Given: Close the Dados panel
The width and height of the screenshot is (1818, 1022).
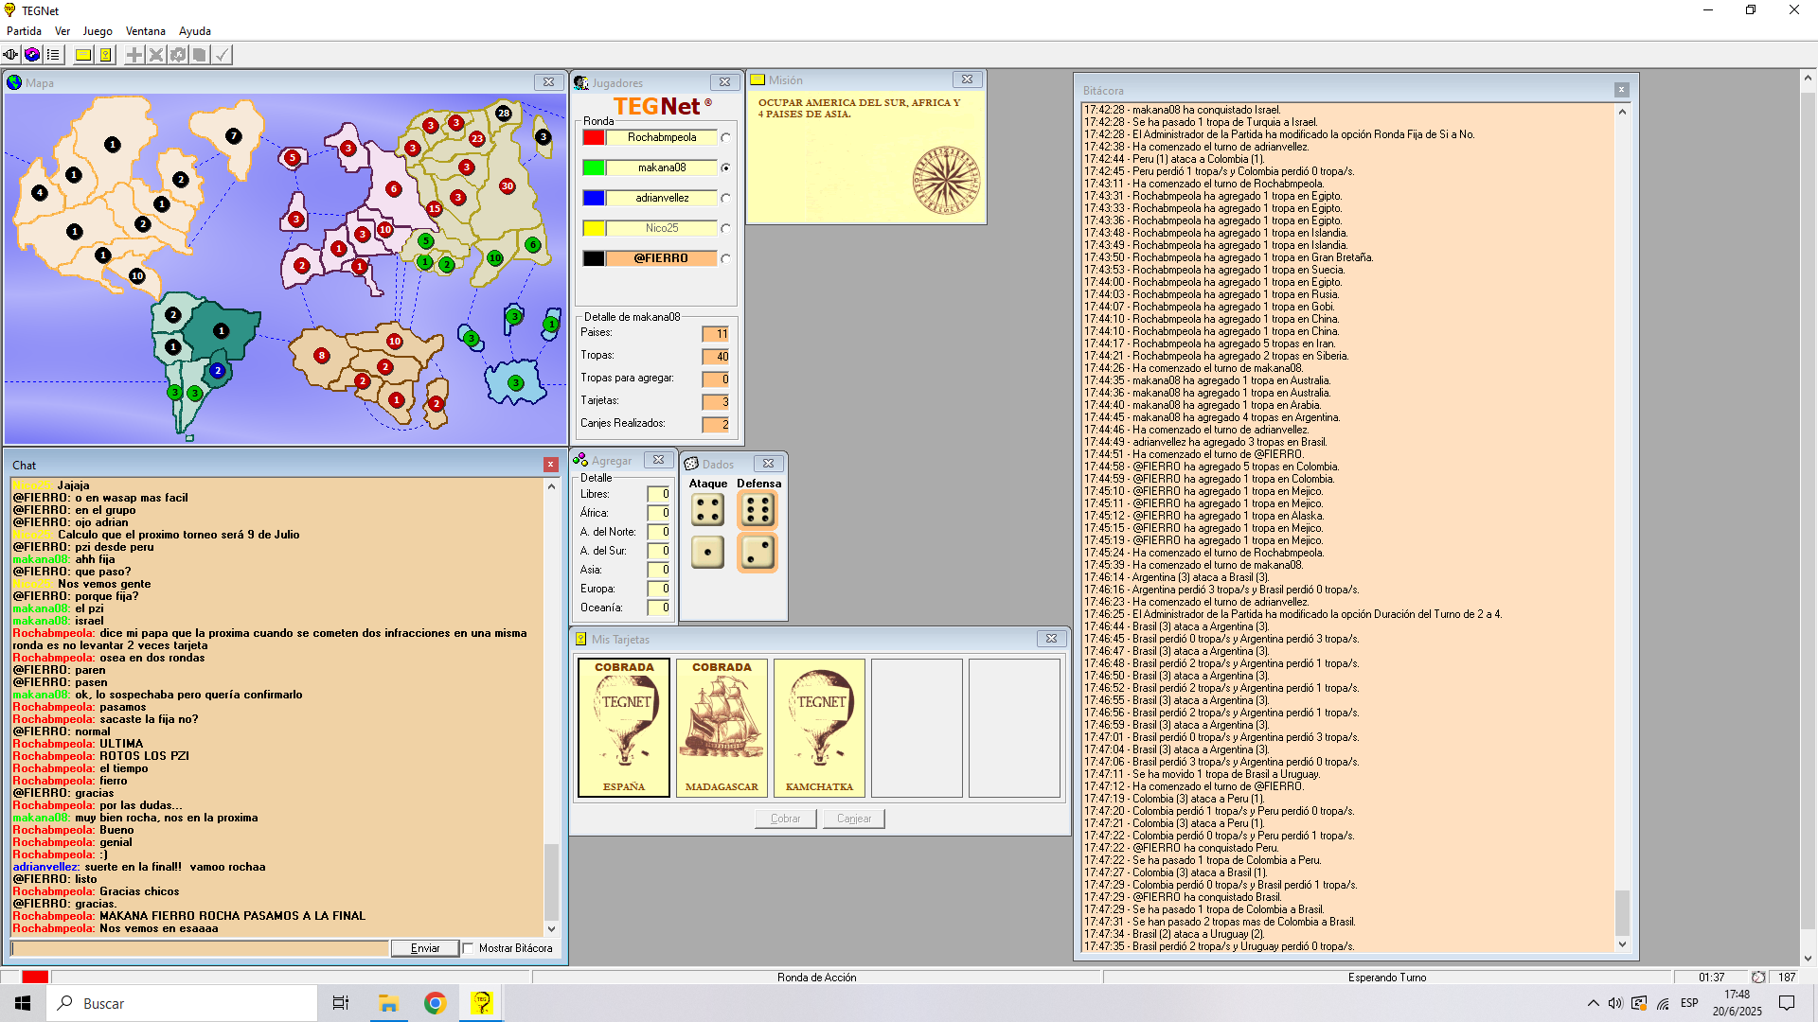Looking at the screenshot, I should point(769,464).
